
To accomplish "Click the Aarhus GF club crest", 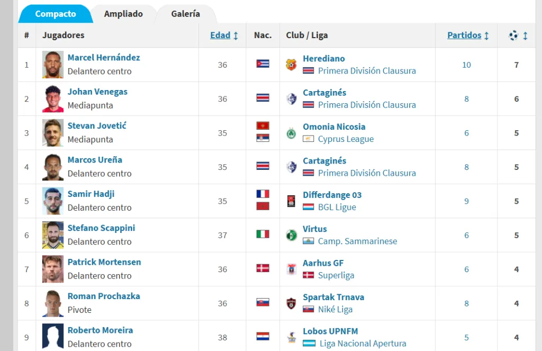I will click(x=291, y=269).
